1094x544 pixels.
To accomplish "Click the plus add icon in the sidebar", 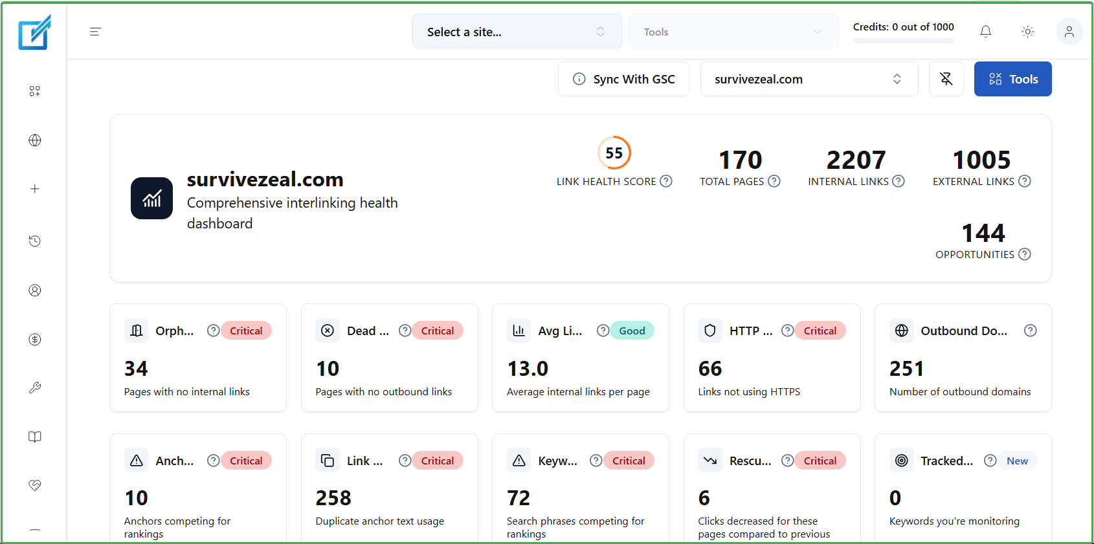I will pos(35,189).
